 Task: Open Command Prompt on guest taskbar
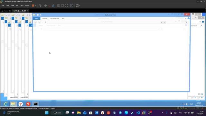(35, 104)
